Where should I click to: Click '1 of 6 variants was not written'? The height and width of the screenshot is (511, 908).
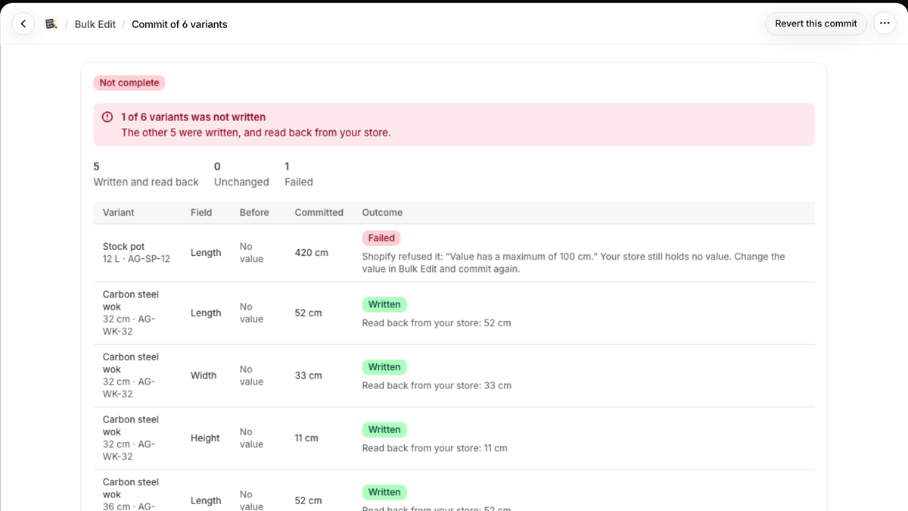193,117
